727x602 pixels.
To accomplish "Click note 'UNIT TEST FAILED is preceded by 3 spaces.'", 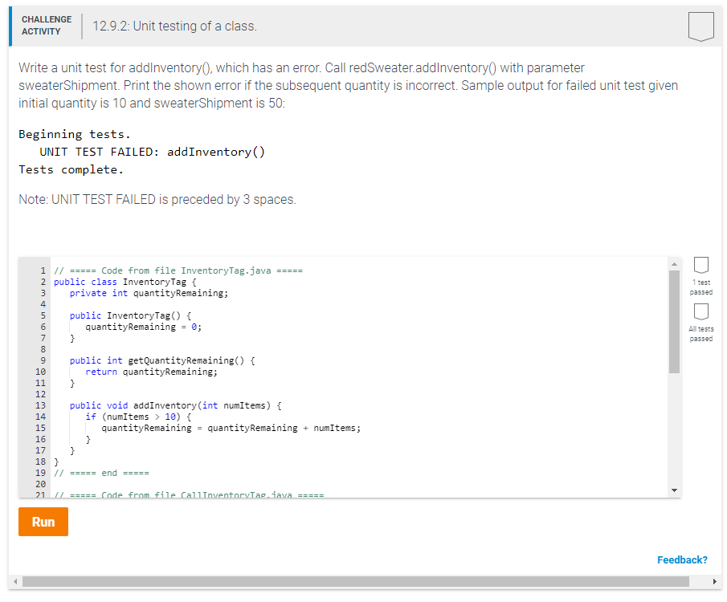I will [x=174, y=199].
